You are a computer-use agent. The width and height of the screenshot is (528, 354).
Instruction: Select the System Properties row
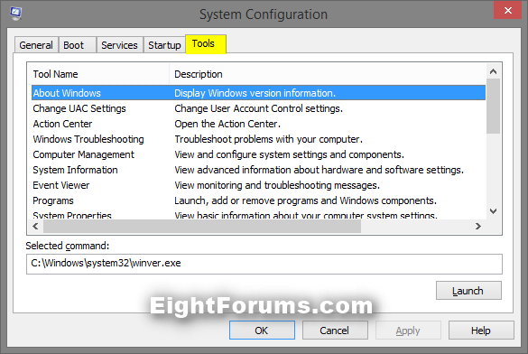(258, 215)
